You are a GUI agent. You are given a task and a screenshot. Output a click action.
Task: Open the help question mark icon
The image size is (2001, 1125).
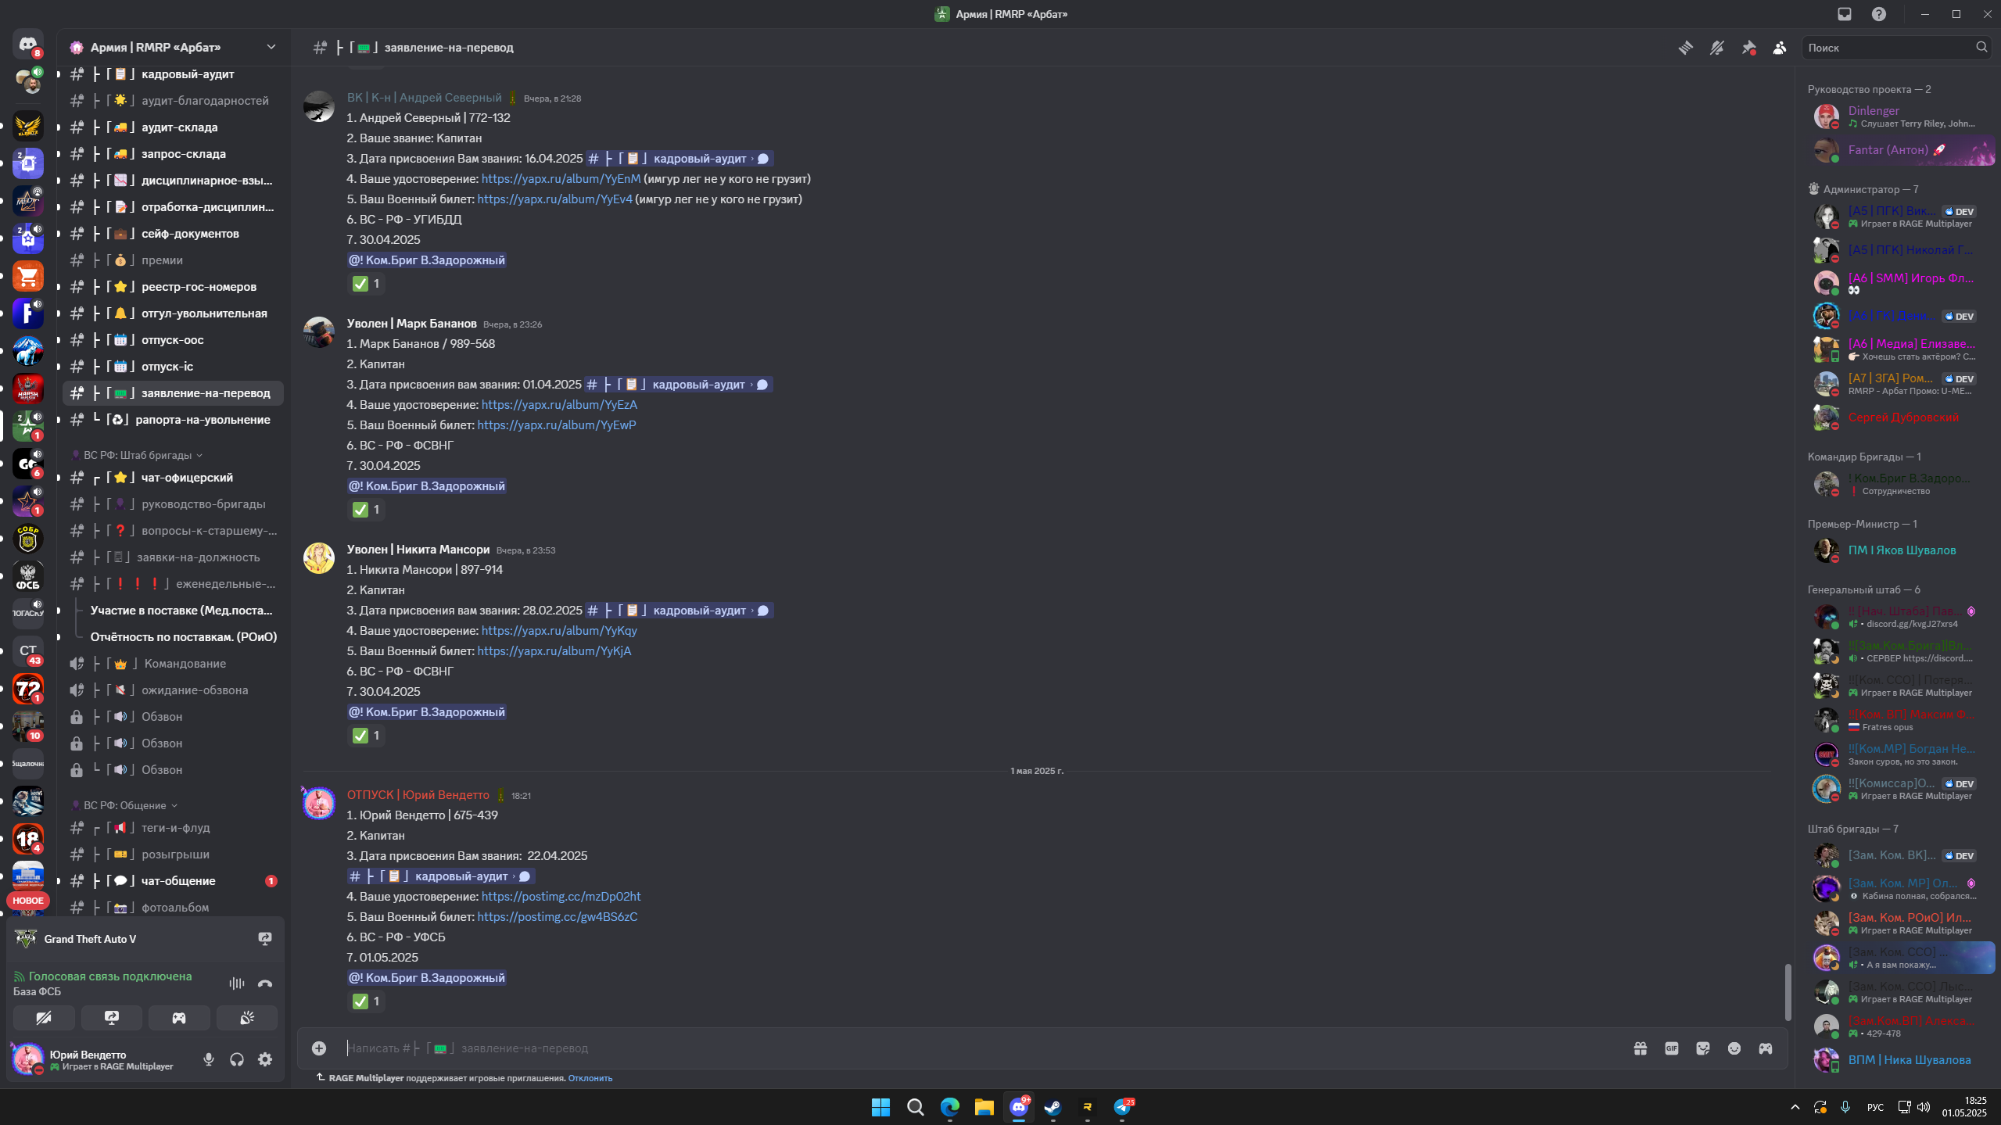coord(1879,14)
